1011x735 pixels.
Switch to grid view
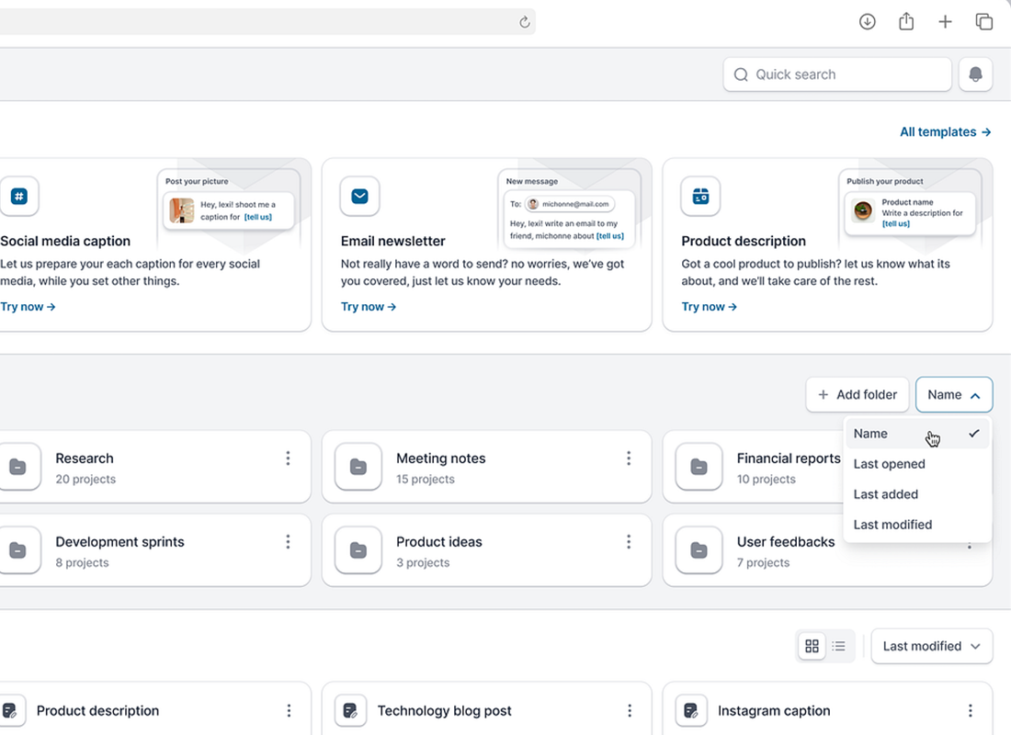coord(812,646)
